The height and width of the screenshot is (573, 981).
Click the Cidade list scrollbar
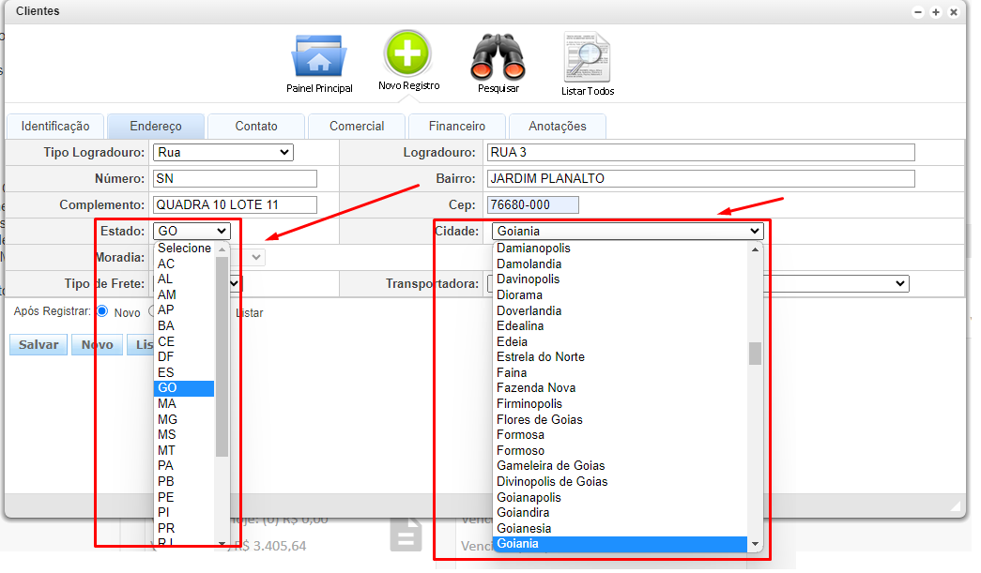(x=755, y=354)
